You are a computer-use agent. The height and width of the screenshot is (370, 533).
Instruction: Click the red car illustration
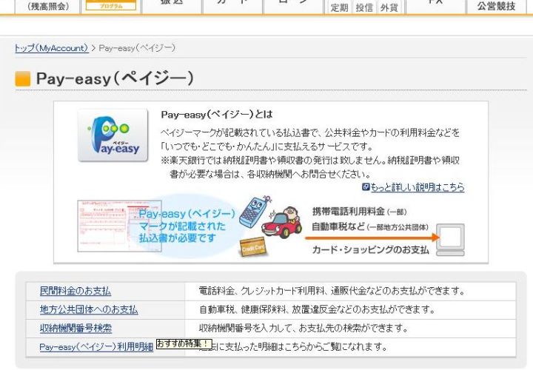[281, 222]
